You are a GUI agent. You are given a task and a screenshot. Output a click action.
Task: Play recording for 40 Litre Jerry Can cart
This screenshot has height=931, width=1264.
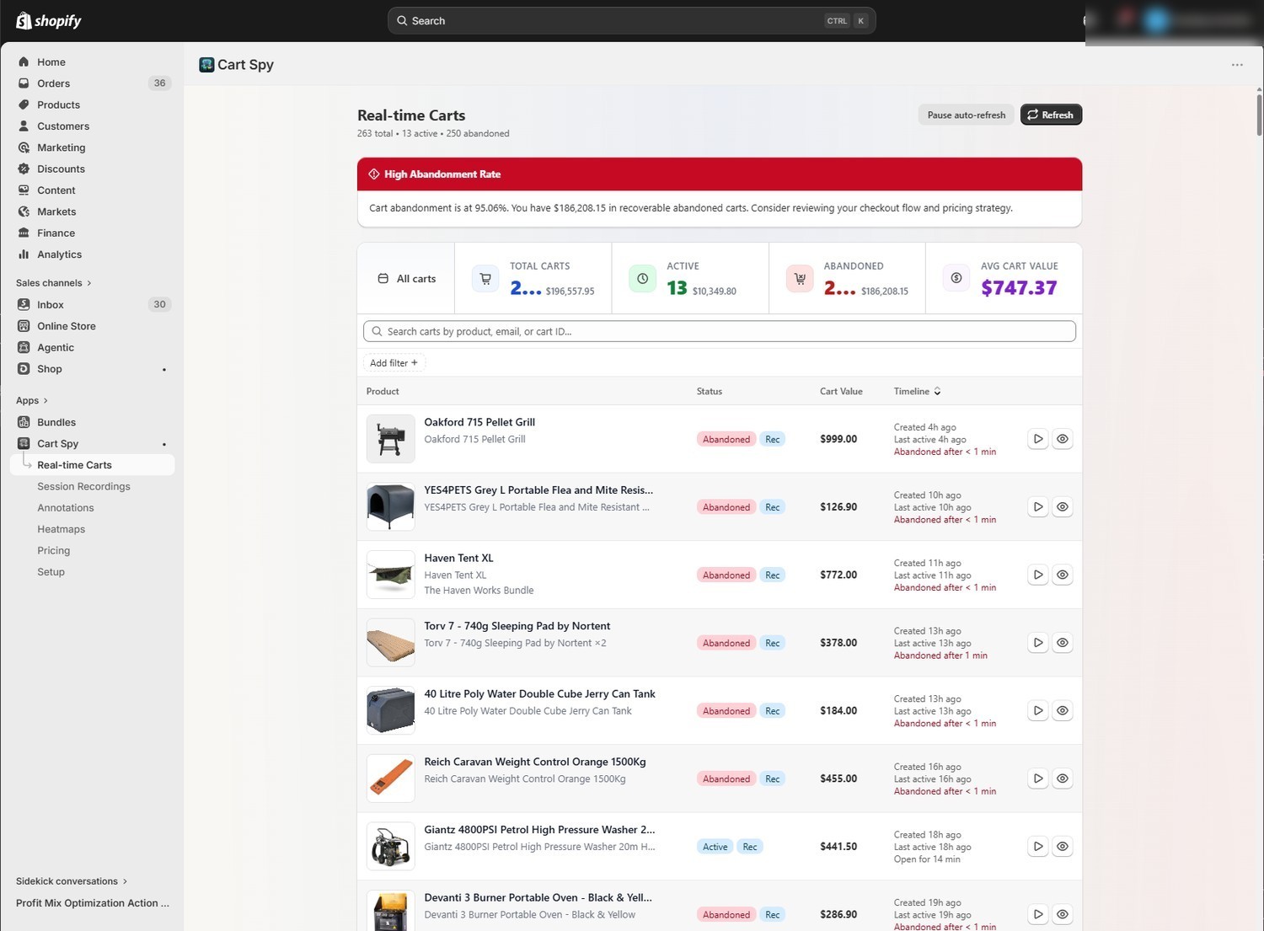[1038, 711]
